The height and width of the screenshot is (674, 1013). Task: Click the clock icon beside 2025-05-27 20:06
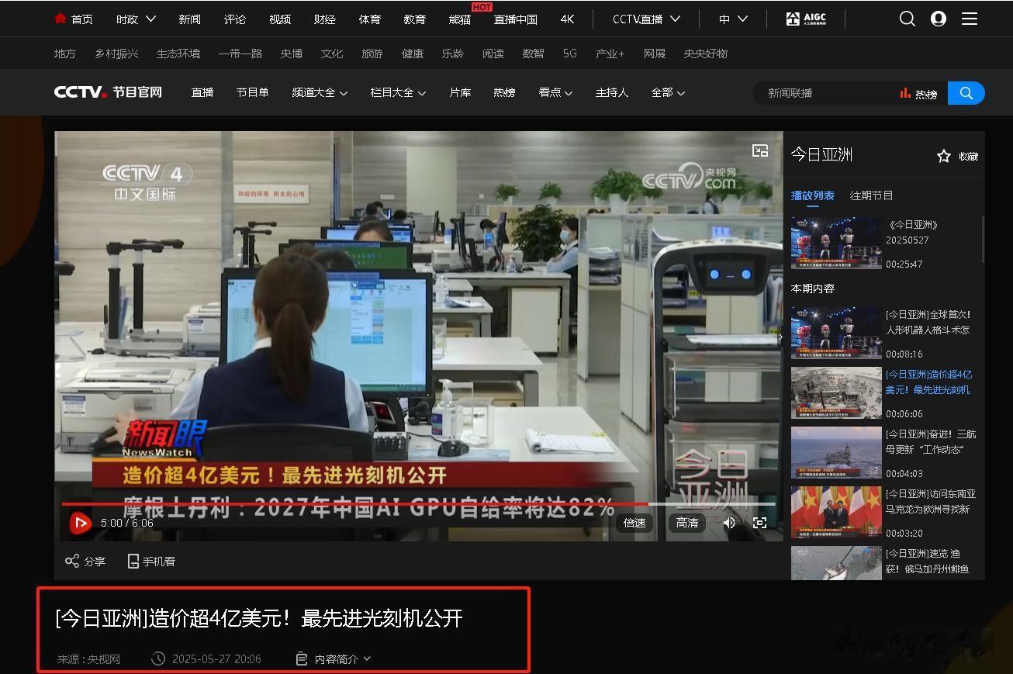158,658
